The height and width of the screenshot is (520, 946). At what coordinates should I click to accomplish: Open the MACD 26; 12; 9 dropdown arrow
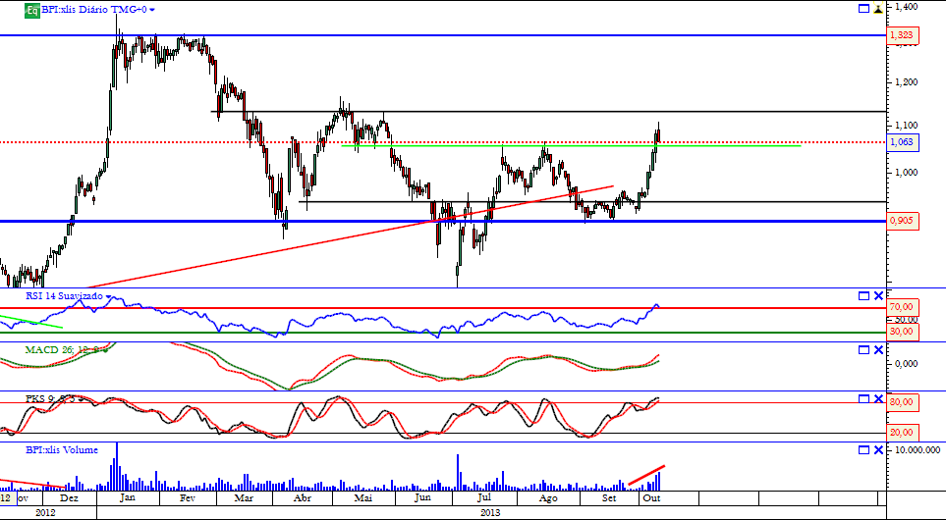[x=106, y=350]
